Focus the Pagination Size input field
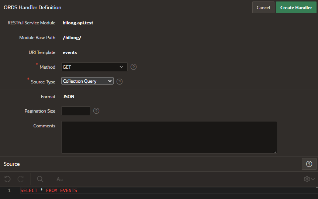This screenshot has width=318, height=199. (76, 111)
